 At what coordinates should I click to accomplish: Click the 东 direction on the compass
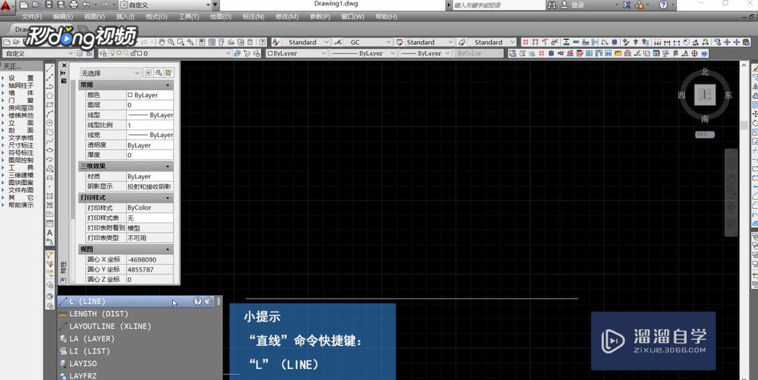(x=728, y=95)
